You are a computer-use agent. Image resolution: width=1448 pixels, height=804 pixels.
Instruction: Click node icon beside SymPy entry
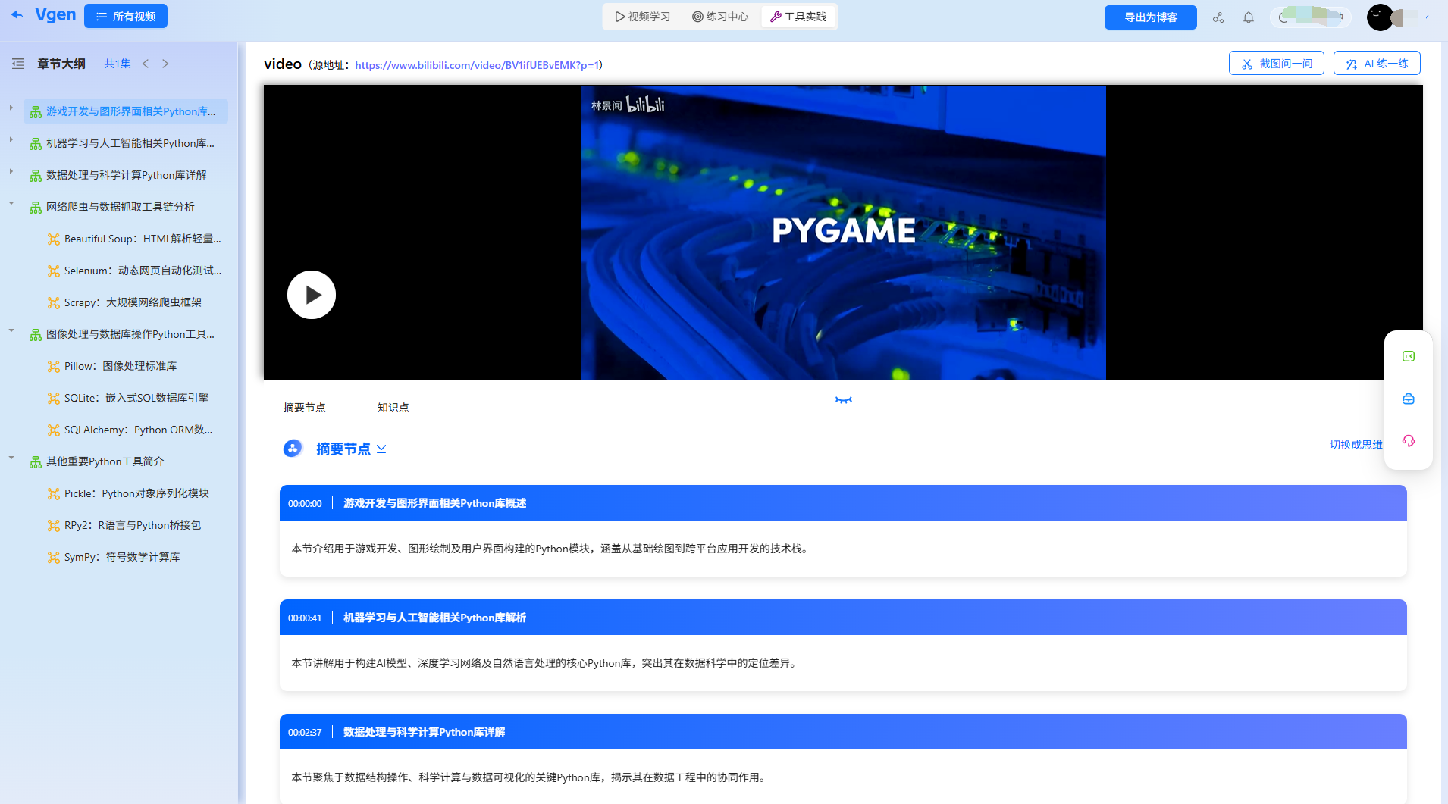click(53, 558)
